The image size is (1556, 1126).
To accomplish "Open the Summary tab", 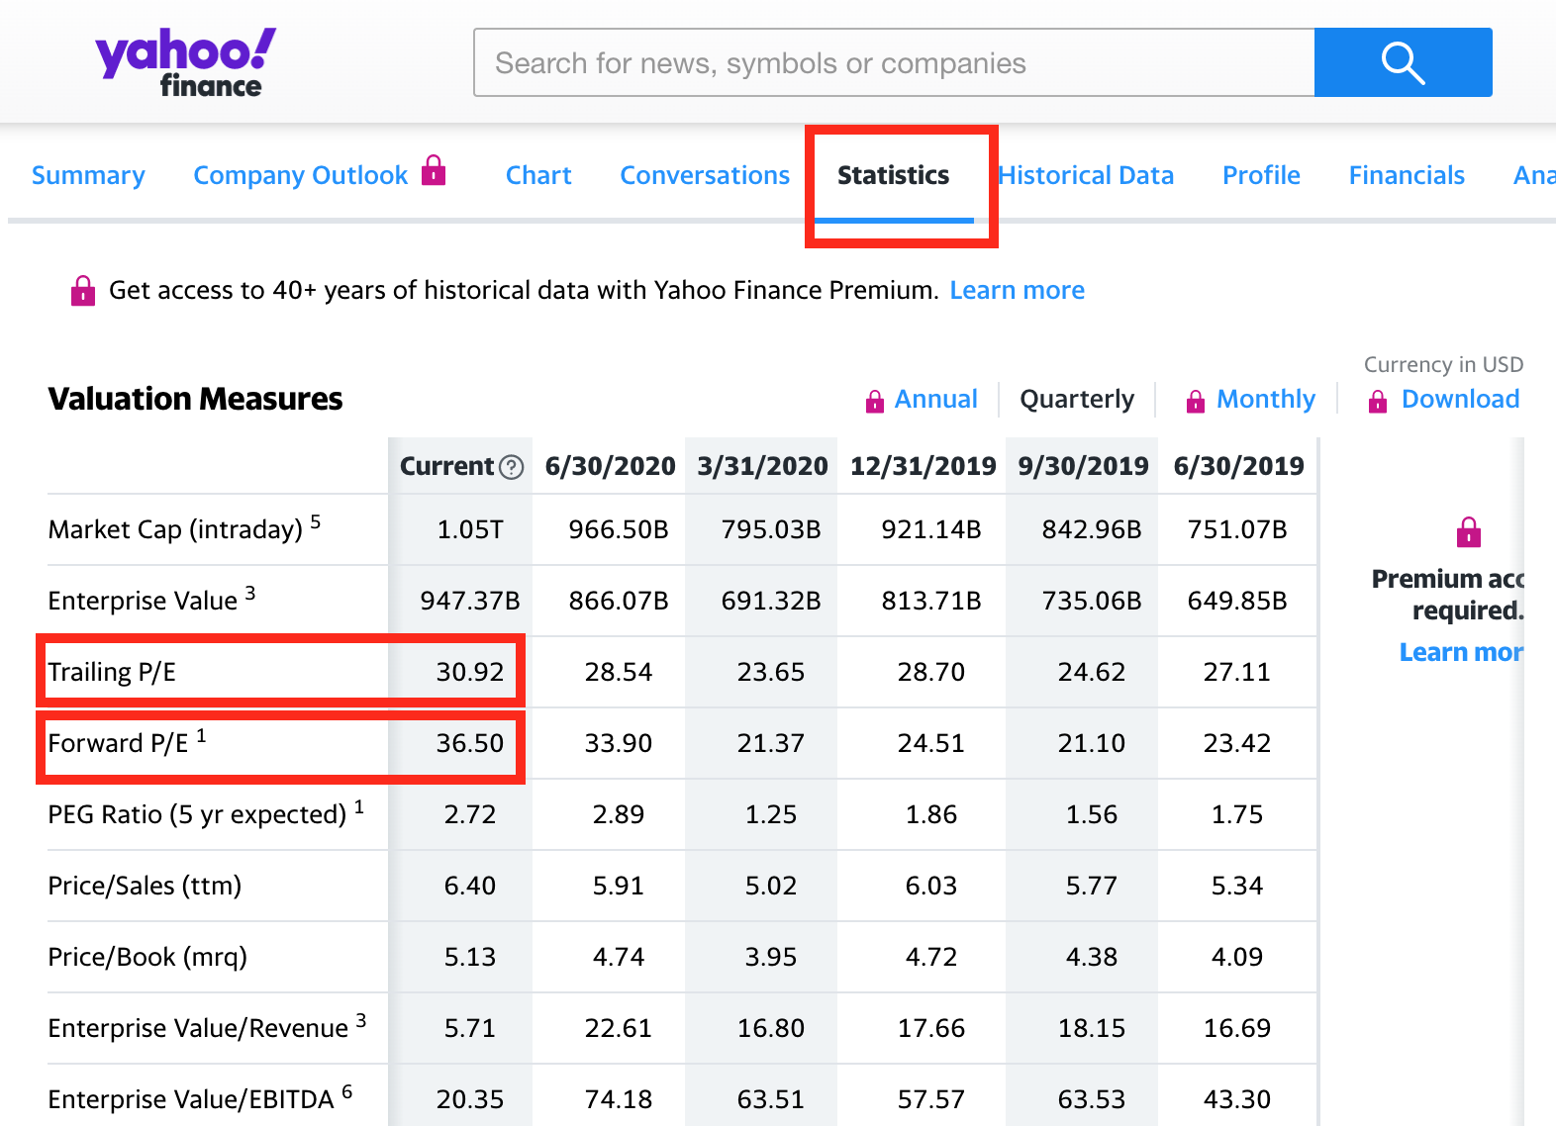I will tap(88, 175).
